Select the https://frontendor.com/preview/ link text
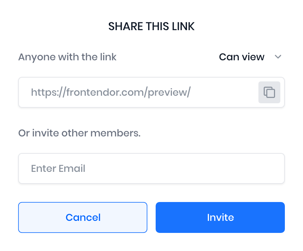This screenshot has width=303, height=251. pyautogui.click(x=110, y=92)
